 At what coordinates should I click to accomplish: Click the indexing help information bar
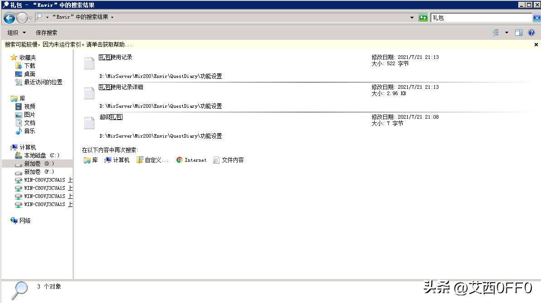[68, 45]
